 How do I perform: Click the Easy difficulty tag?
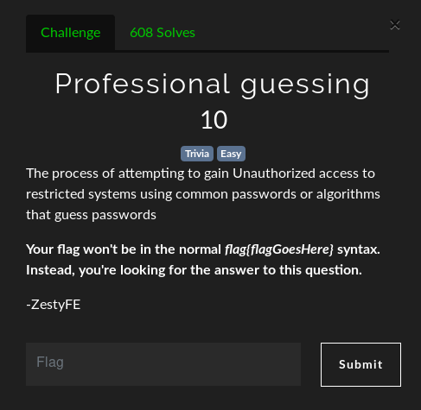231,154
